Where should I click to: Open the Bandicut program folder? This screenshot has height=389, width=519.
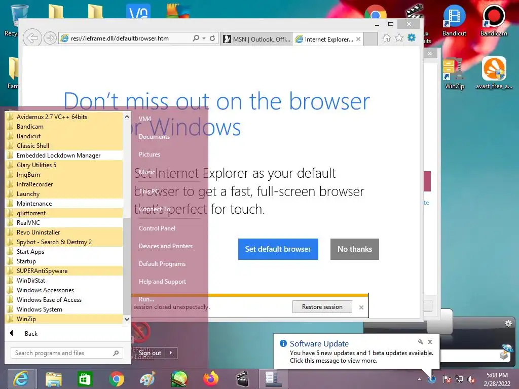click(64, 136)
